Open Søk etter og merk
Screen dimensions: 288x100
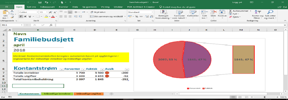(x=270, y=14)
